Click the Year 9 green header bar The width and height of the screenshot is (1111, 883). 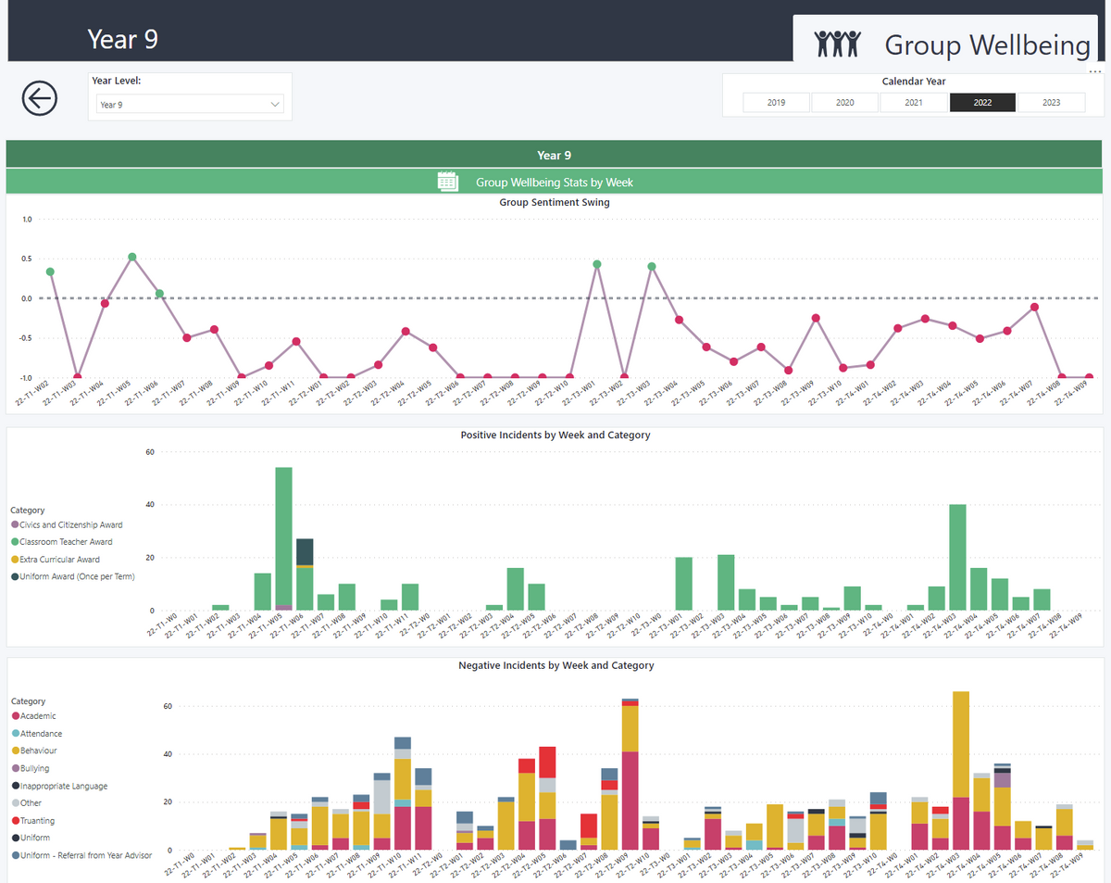(x=554, y=155)
